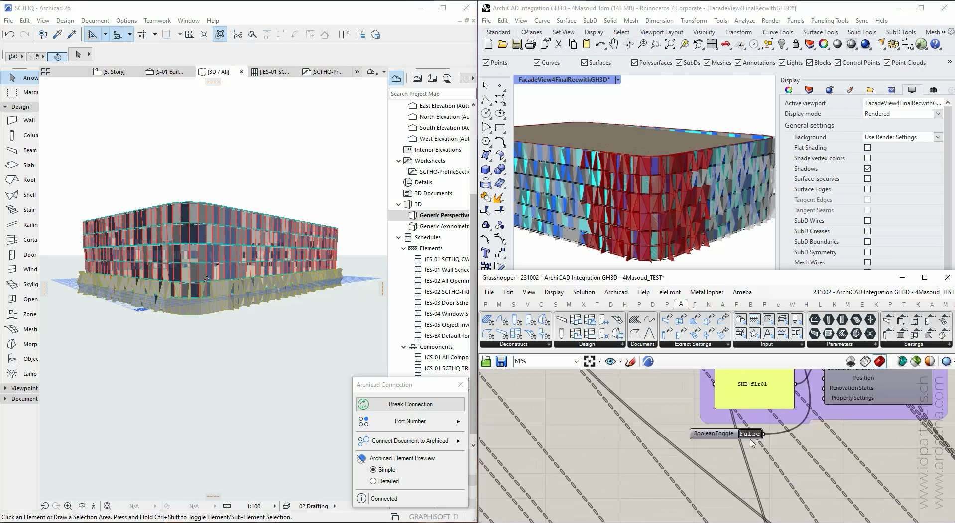955x523 pixels.
Task: Collapse the Components tree node
Action: (x=404, y=347)
